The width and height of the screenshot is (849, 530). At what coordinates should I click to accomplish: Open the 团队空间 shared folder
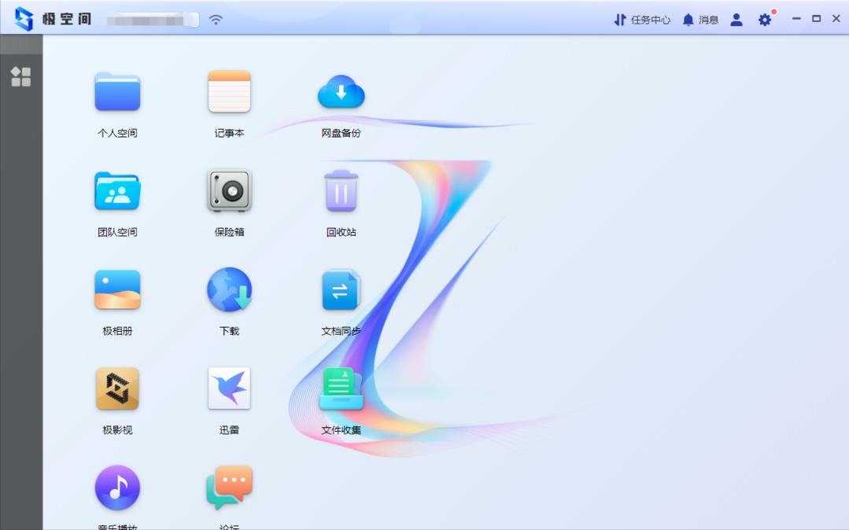pyautogui.click(x=117, y=191)
